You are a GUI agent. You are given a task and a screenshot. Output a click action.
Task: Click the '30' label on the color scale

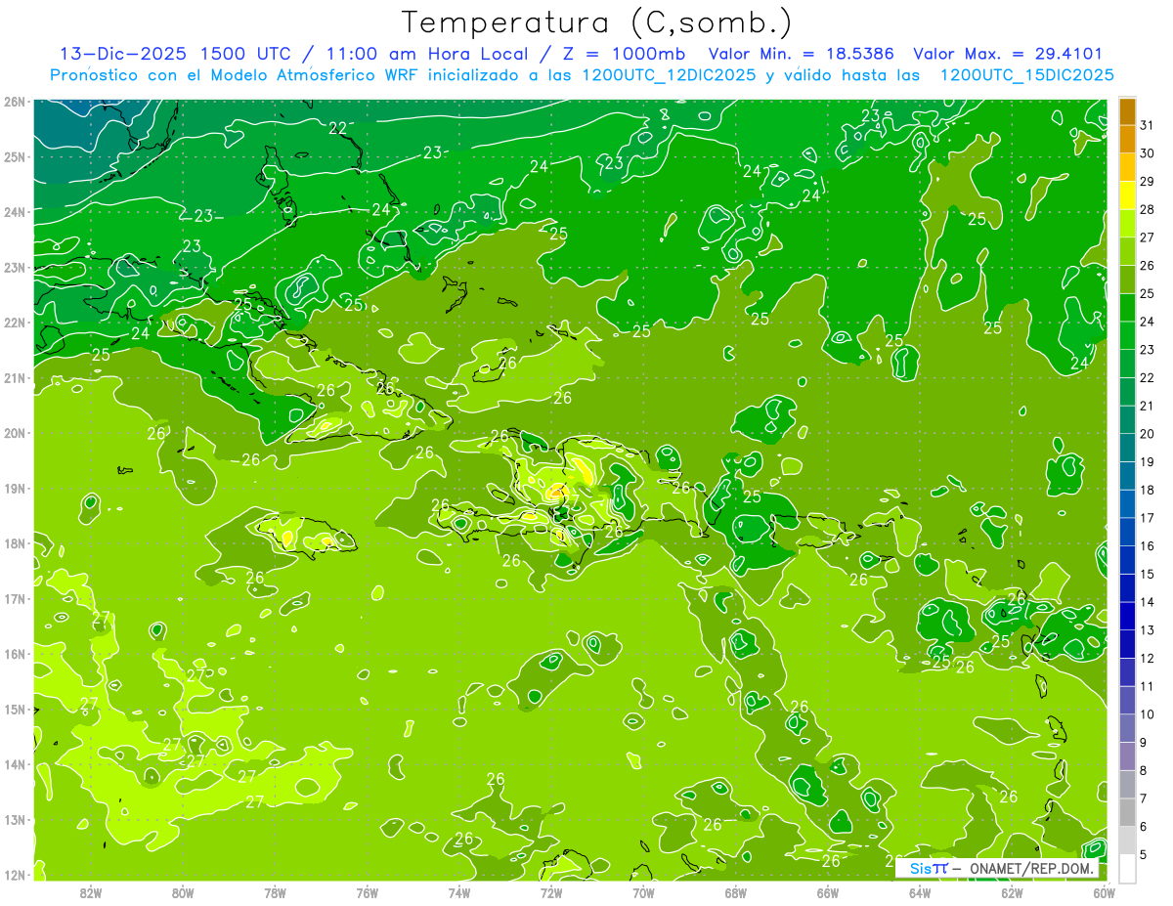1147,153
